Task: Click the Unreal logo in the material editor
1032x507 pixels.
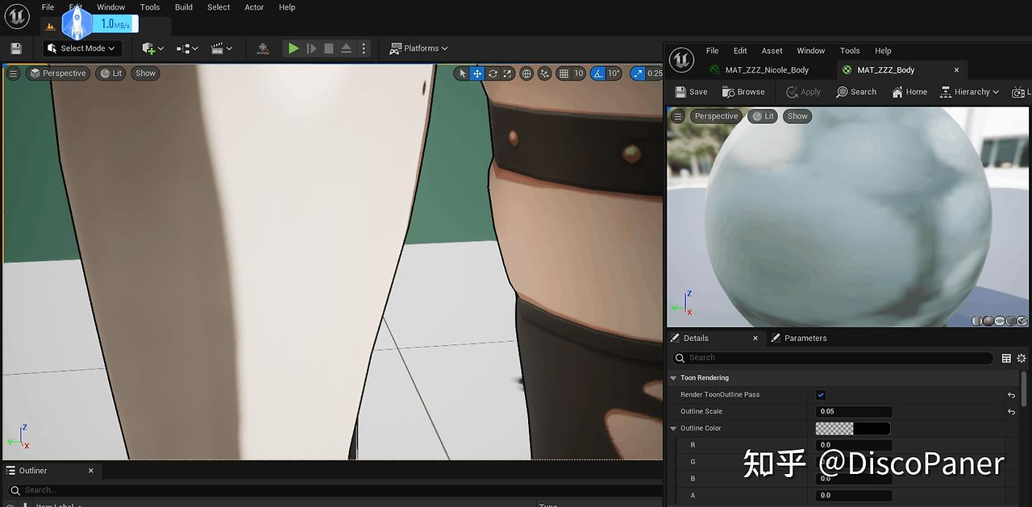Action: [x=681, y=59]
